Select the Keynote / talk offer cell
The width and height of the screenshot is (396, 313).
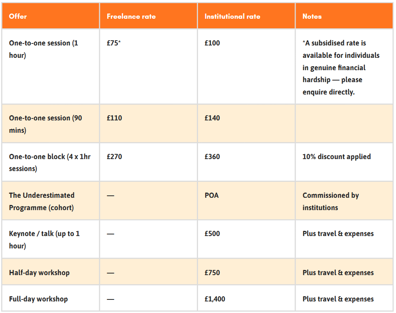click(44, 240)
